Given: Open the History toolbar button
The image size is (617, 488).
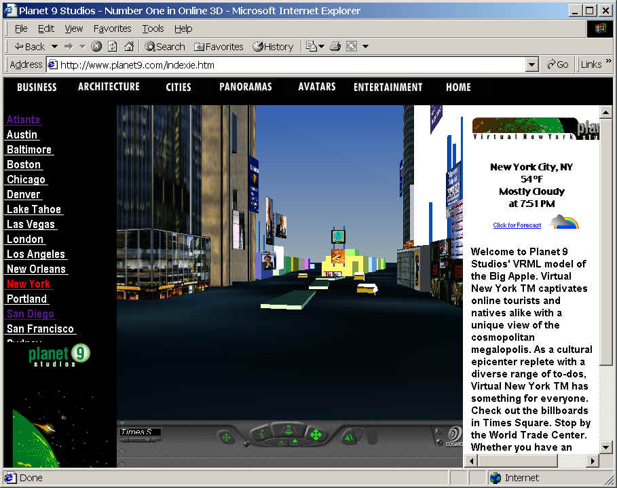Looking at the screenshot, I should [273, 47].
